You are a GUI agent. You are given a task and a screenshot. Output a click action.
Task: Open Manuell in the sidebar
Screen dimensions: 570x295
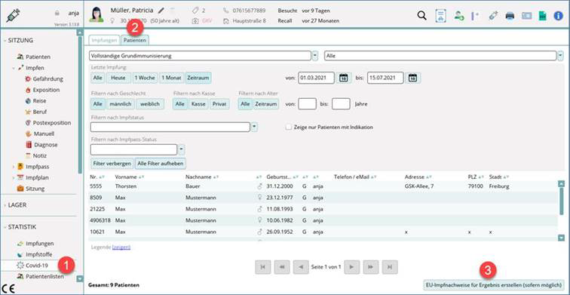40,134
